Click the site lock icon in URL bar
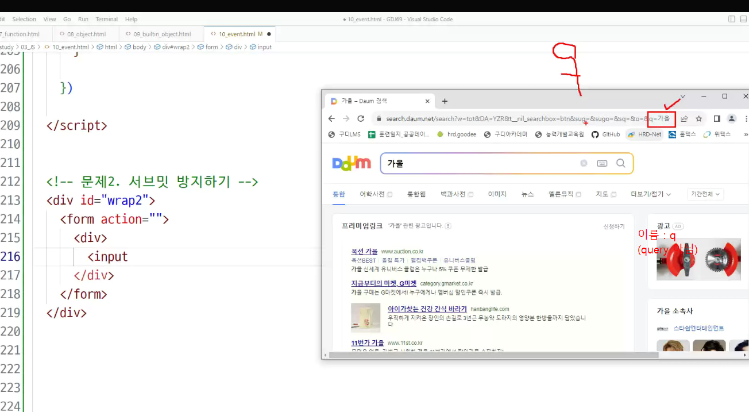Viewport: 749px width, 412px height. (x=379, y=119)
